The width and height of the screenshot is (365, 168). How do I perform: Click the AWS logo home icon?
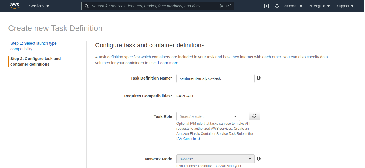[15, 6]
